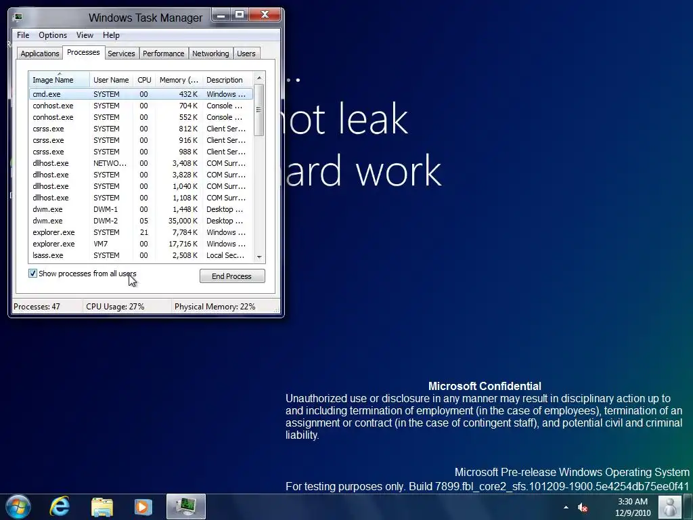Select dwm.exe owned by DWM-2
Image resolution: width=693 pixels, height=520 pixels.
click(141, 221)
